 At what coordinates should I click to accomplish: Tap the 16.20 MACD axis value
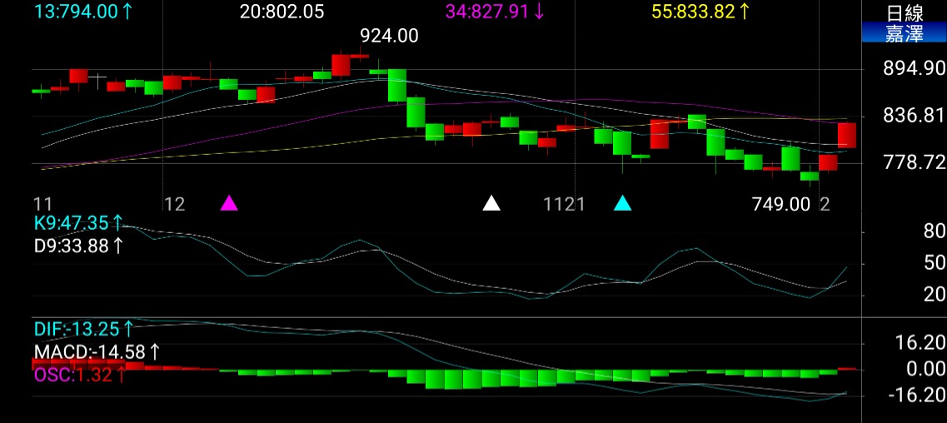(922, 343)
